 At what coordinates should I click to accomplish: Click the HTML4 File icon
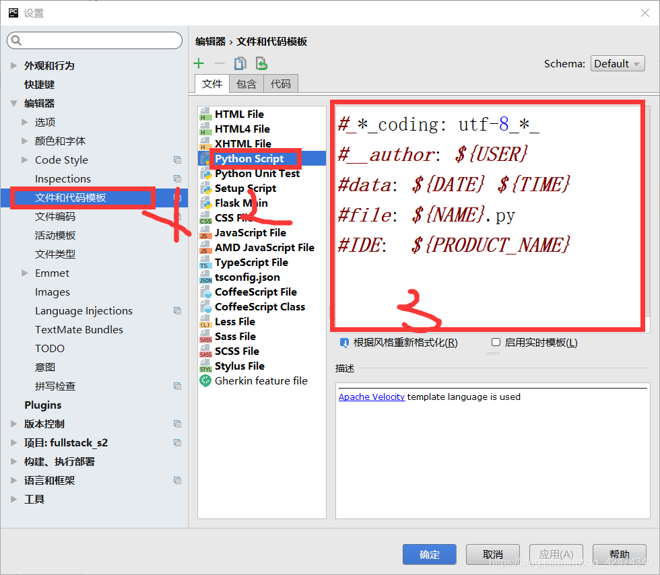pyautogui.click(x=205, y=129)
